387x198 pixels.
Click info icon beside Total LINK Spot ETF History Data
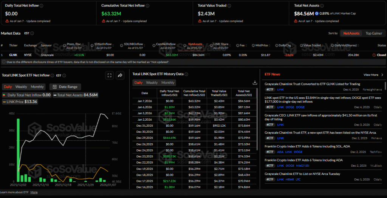pos(186,74)
